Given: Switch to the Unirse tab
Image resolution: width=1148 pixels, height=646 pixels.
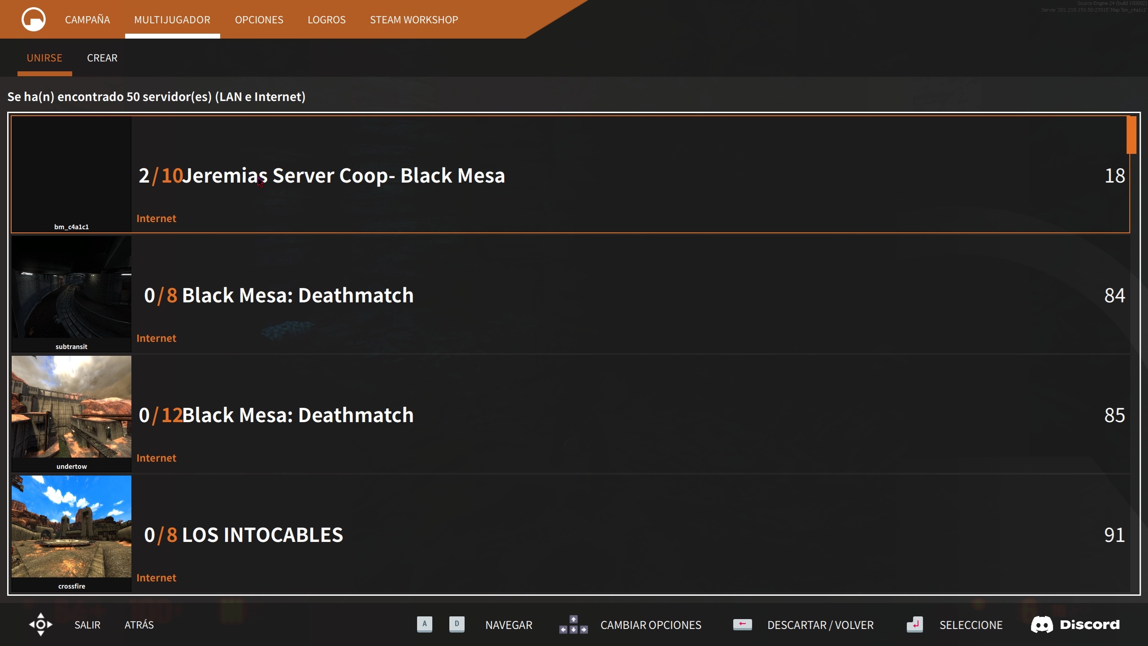Looking at the screenshot, I should pos(44,58).
